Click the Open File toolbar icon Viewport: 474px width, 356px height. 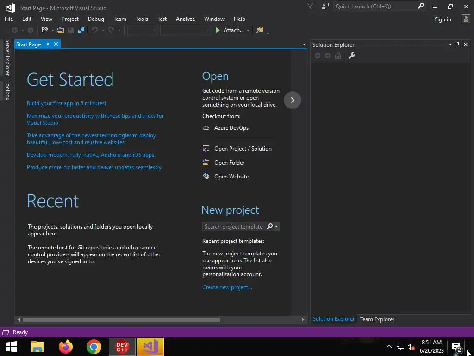tap(61, 30)
